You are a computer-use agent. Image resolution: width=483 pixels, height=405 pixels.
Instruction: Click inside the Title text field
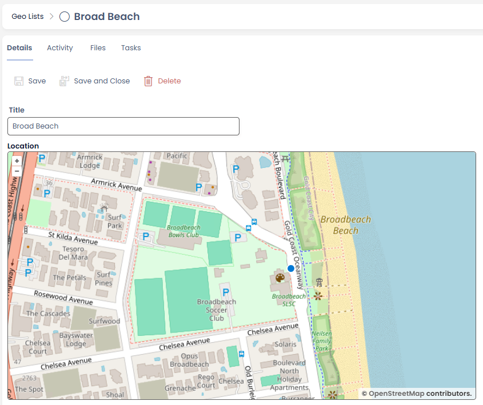click(x=123, y=126)
